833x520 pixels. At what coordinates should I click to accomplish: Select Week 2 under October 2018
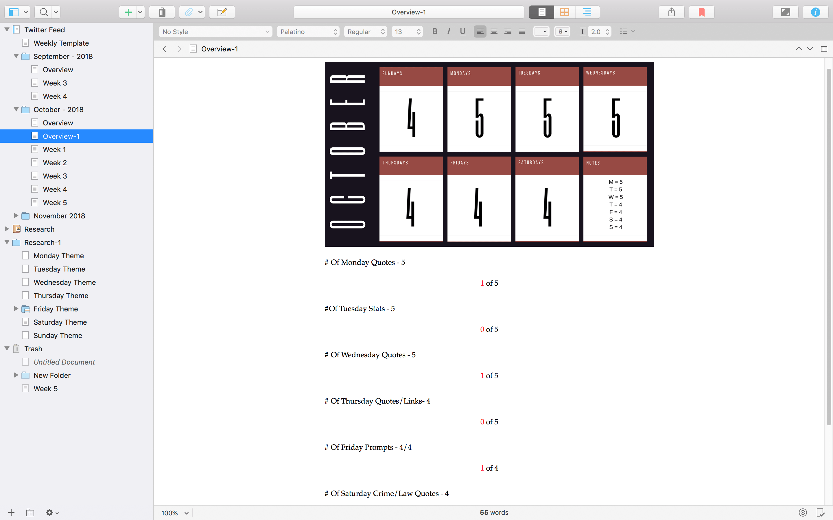54,162
